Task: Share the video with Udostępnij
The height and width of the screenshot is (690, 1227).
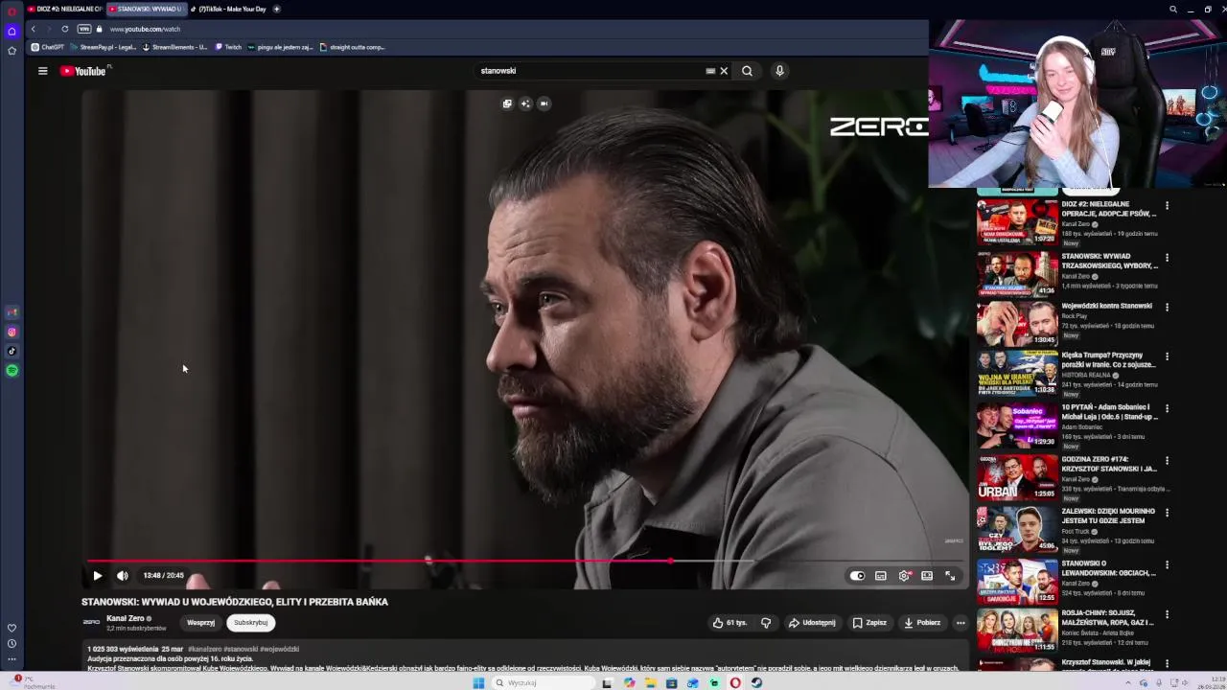Action: click(812, 623)
